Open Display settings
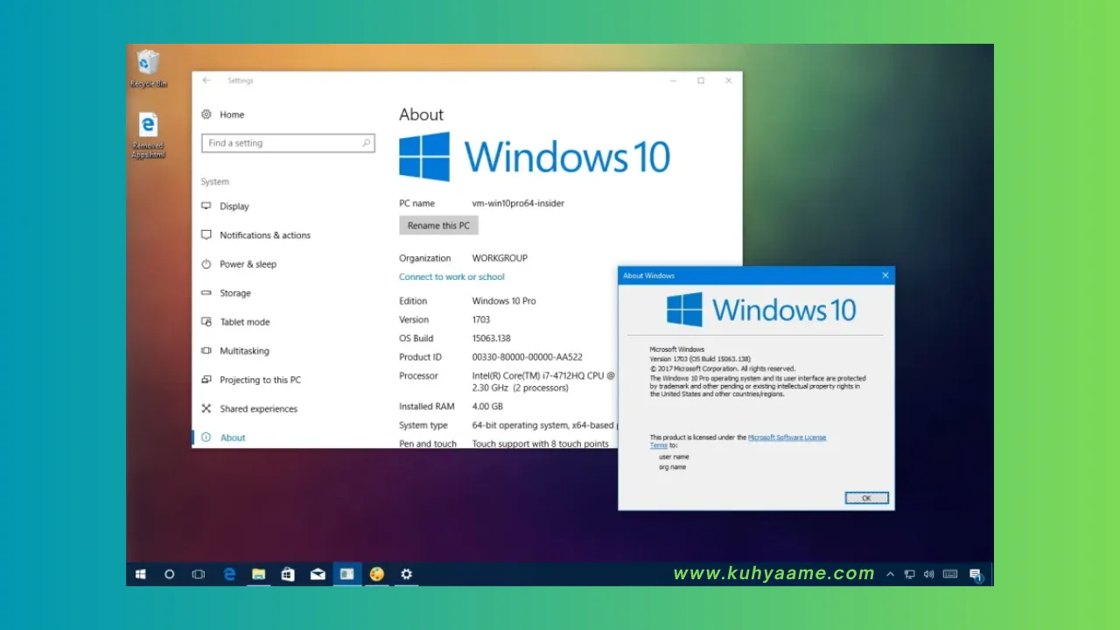This screenshot has width=1120, height=630. [226, 206]
